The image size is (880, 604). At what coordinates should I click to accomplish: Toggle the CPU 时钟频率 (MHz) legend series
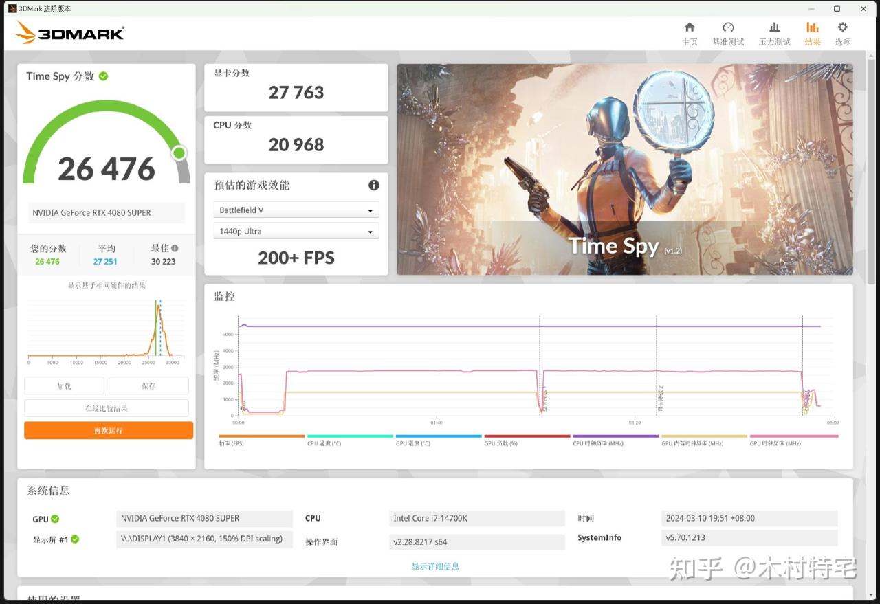click(615, 440)
